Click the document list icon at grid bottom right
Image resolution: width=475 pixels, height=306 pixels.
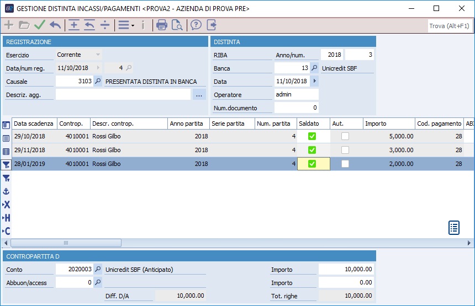click(454, 227)
